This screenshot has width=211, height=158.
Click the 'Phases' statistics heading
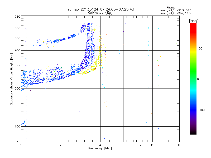[171, 8]
